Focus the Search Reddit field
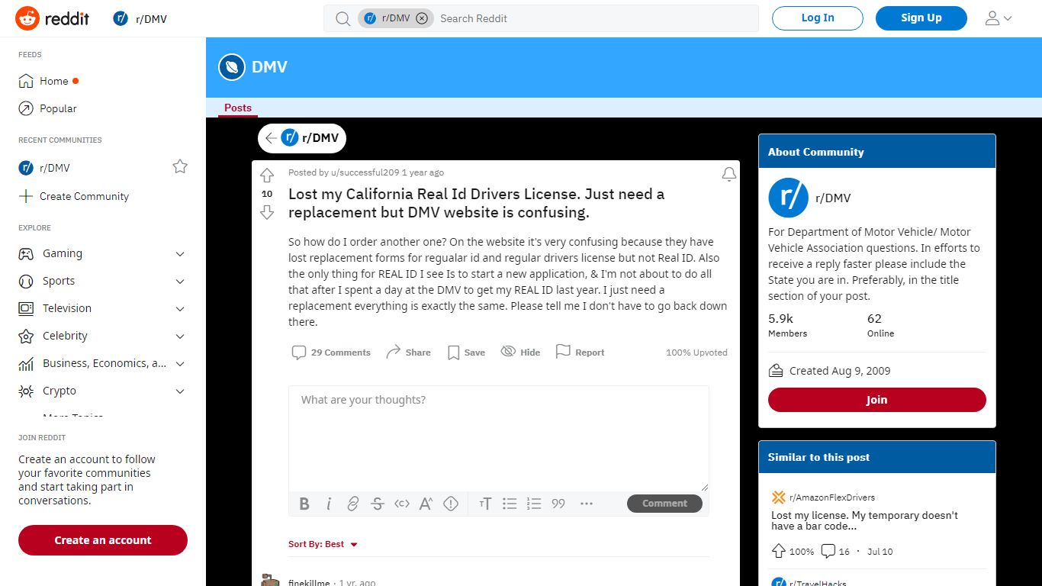Viewport: 1042px width, 586px height. point(595,18)
